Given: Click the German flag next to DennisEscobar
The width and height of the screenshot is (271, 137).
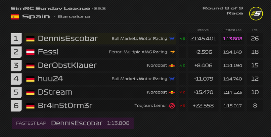Looking at the screenshot, I should point(30,39).
